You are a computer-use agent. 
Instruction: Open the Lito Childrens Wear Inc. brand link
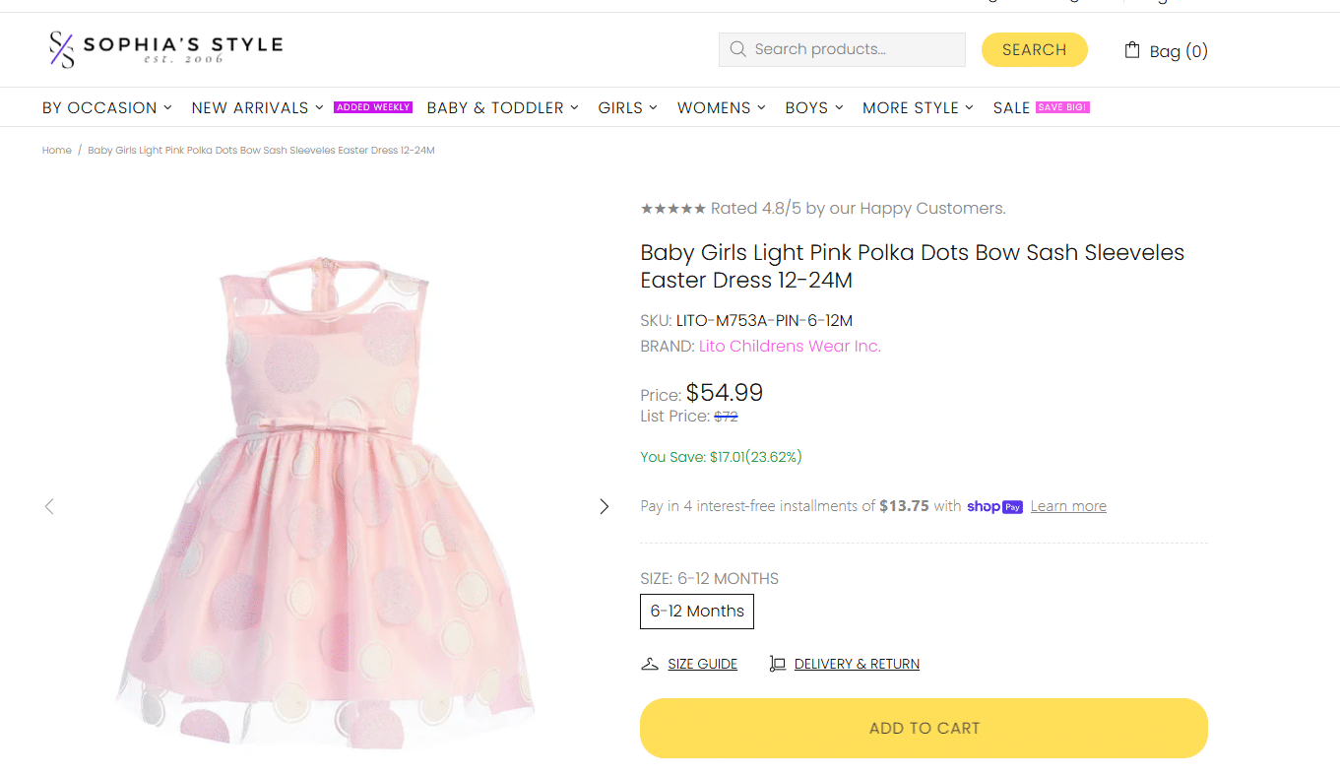[790, 346]
